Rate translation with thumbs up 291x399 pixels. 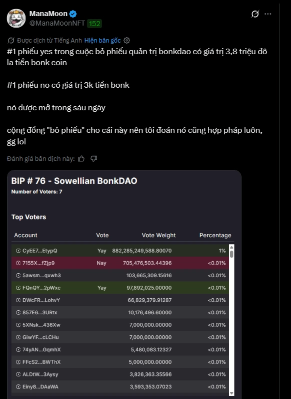tap(81, 159)
